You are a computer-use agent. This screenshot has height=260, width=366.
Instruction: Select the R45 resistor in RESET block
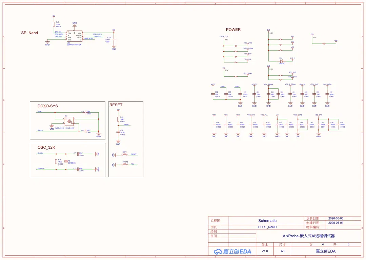[118, 119]
